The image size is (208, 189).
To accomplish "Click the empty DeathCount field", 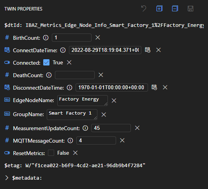I will pyautogui.click(x=75, y=75).
